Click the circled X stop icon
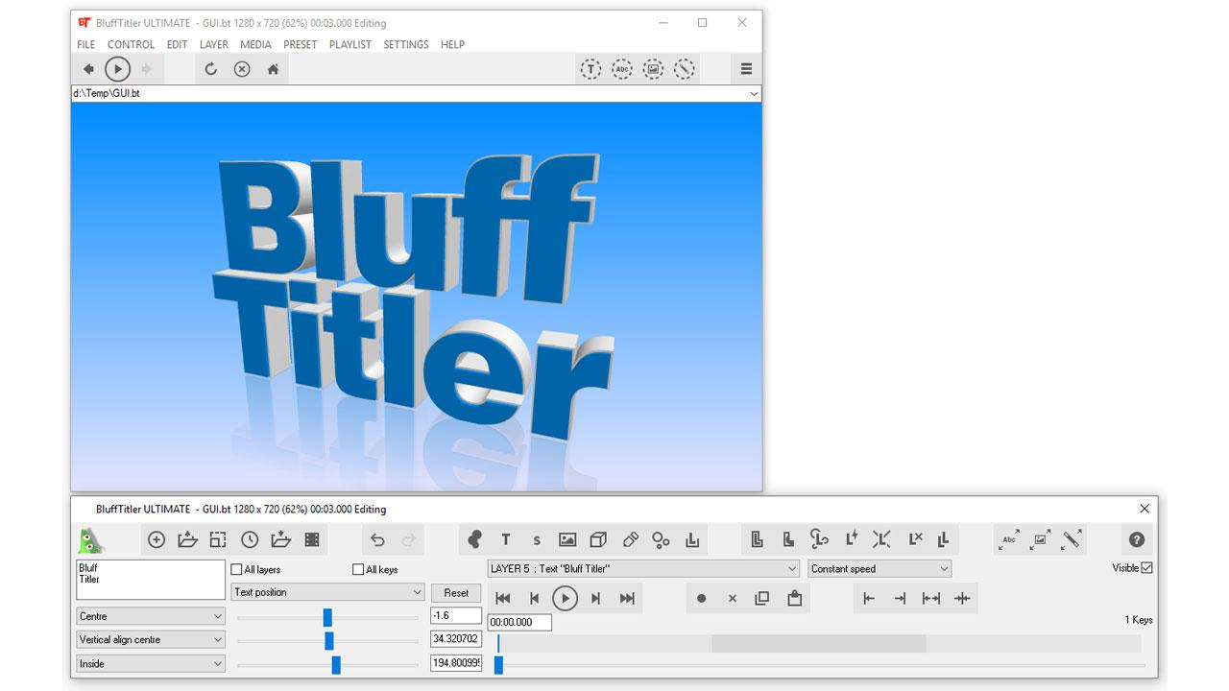The height and width of the screenshot is (691, 1229). (242, 69)
